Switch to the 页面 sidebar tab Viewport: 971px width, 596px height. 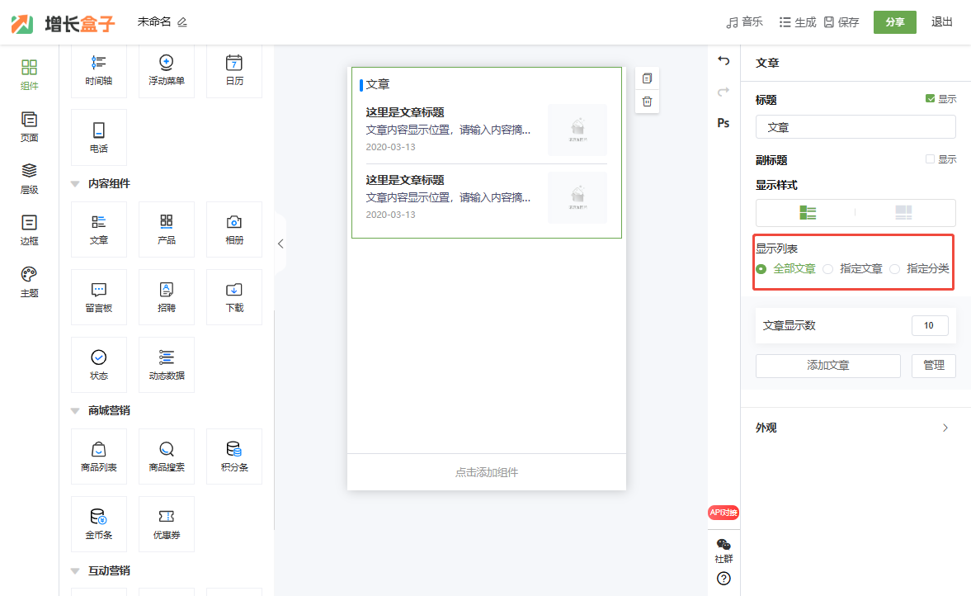[x=29, y=126]
